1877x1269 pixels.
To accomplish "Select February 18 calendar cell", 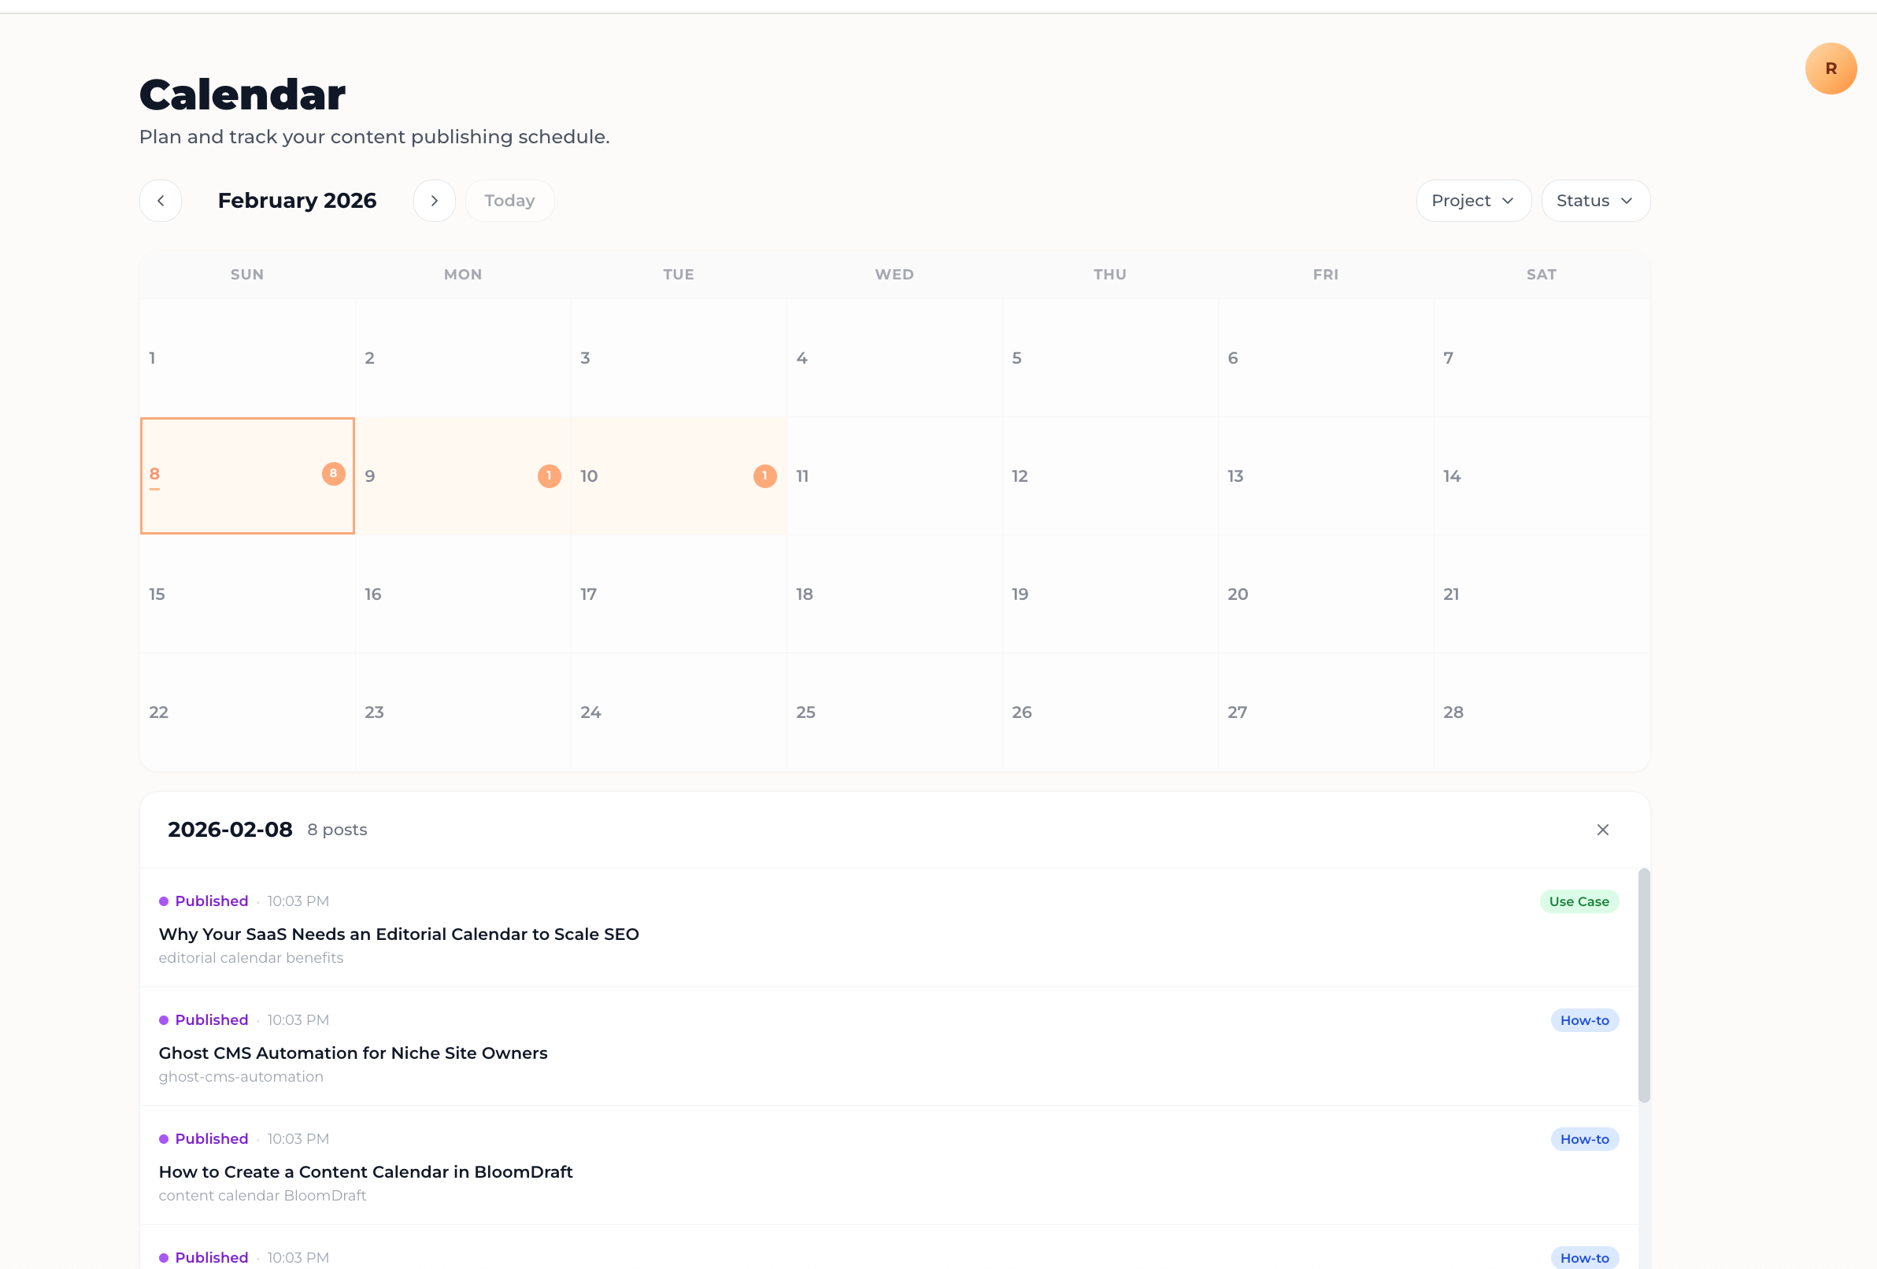I will tap(894, 594).
